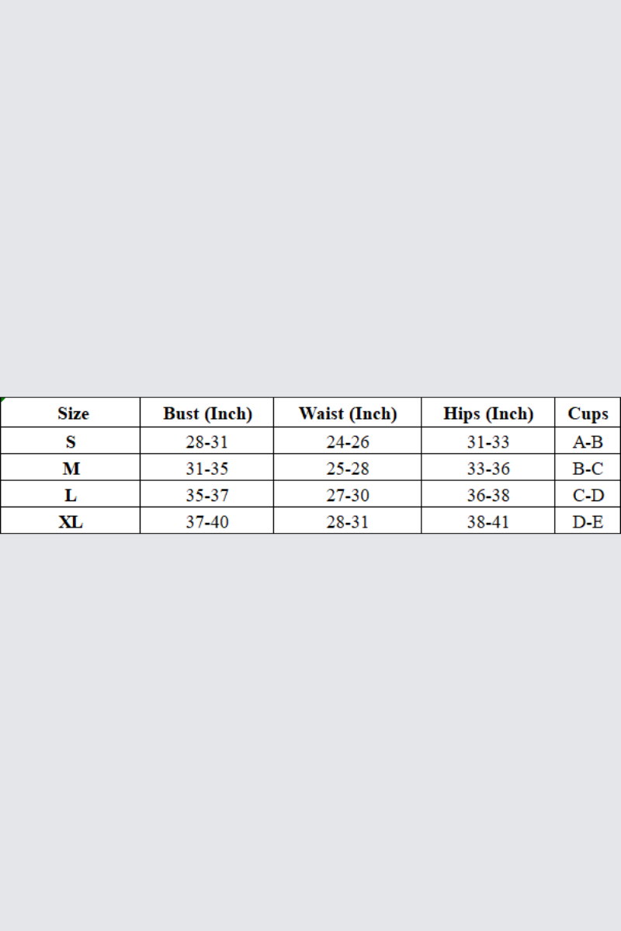Click bust cell showing 35-37
This screenshot has height=931, width=621.
[x=207, y=495]
